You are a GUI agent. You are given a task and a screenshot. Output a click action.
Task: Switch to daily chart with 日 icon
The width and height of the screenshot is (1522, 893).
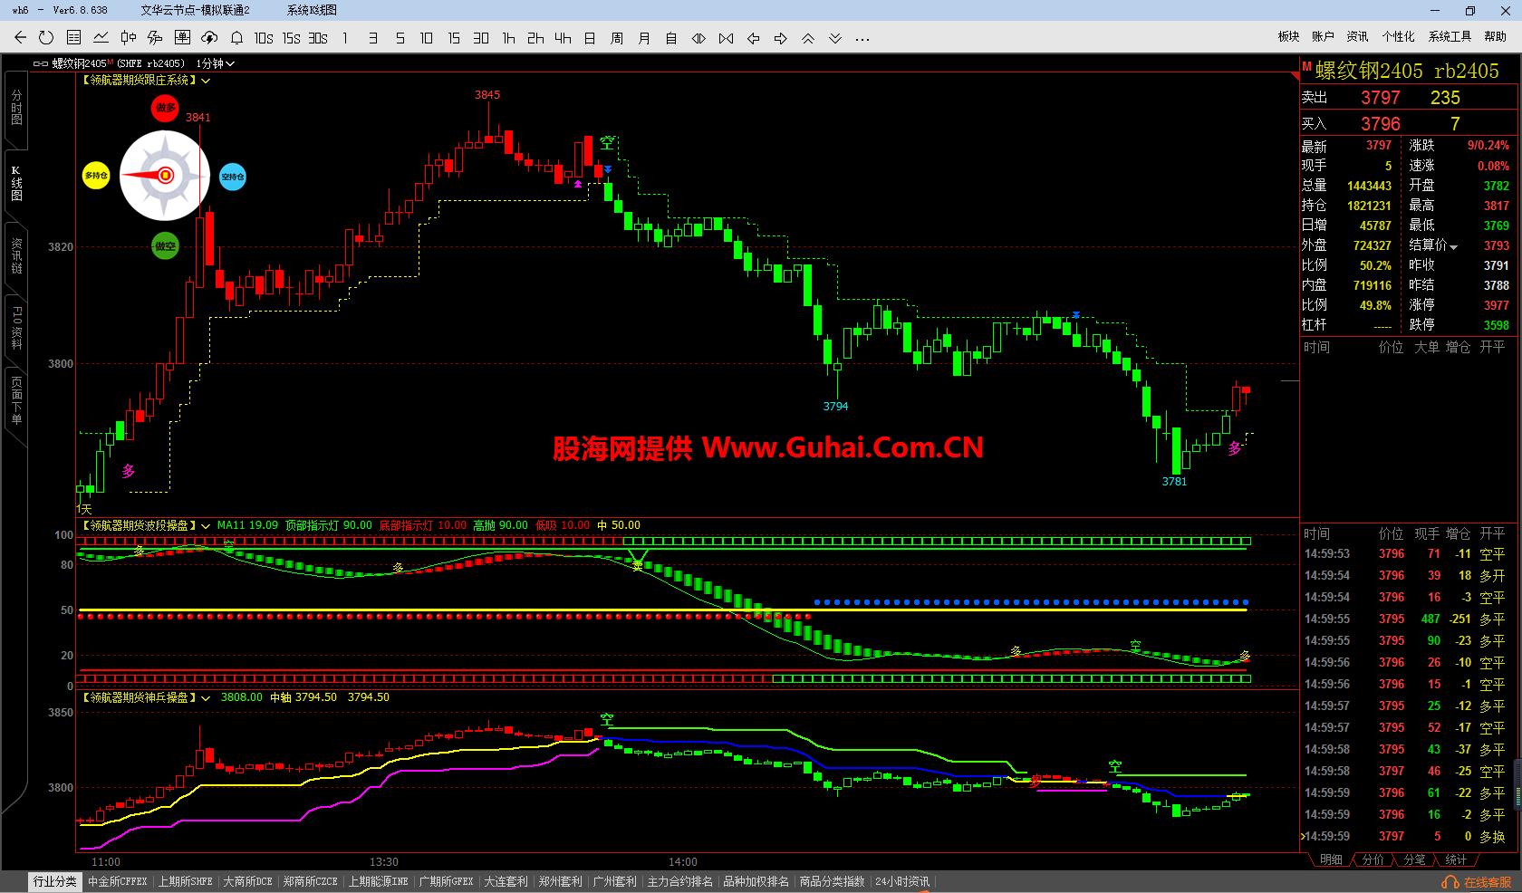pyautogui.click(x=591, y=38)
